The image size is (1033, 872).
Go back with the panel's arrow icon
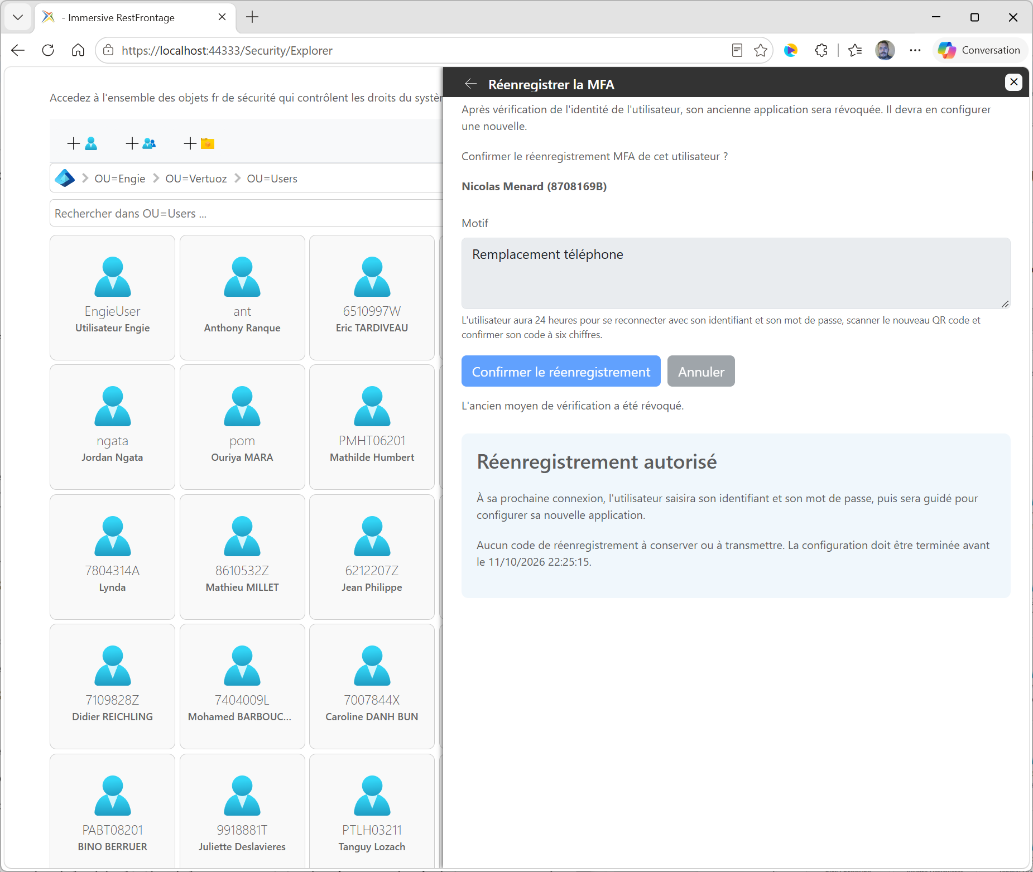470,84
